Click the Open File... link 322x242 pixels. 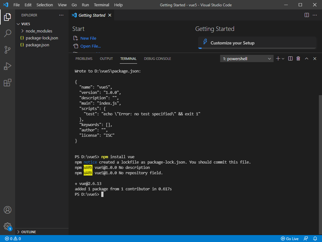[x=91, y=46]
